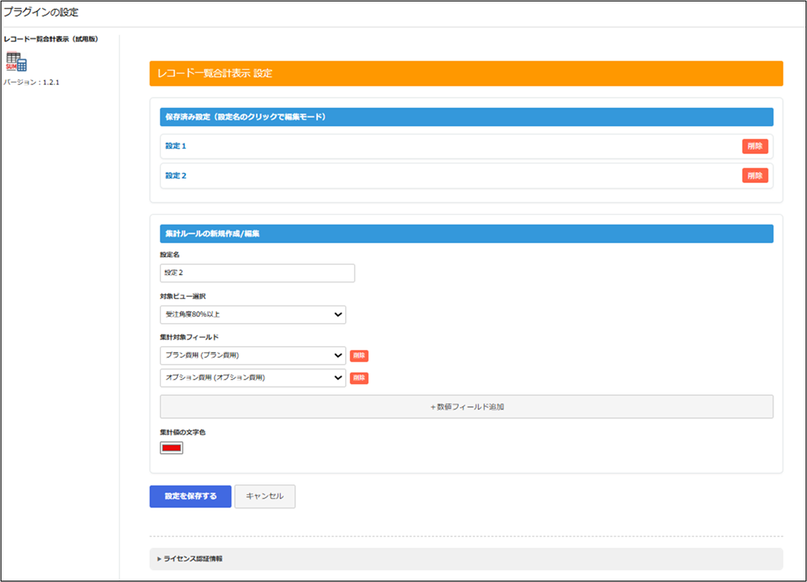Open saved setting 設定 2 for editing
Image resolution: width=807 pixels, height=582 pixels.
(x=176, y=176)
